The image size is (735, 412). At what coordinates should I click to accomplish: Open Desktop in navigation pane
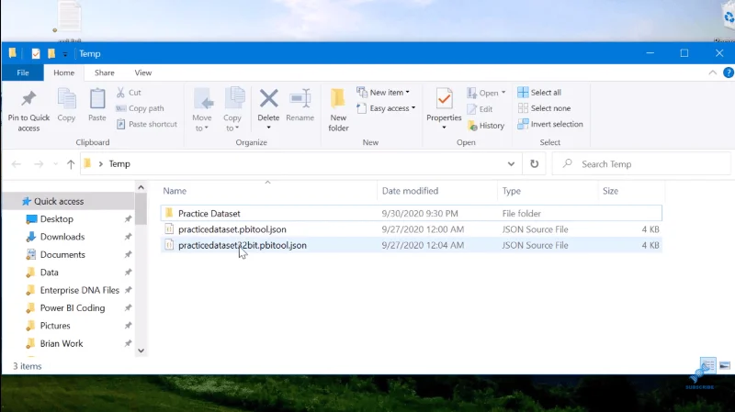[x=57, y=219]
